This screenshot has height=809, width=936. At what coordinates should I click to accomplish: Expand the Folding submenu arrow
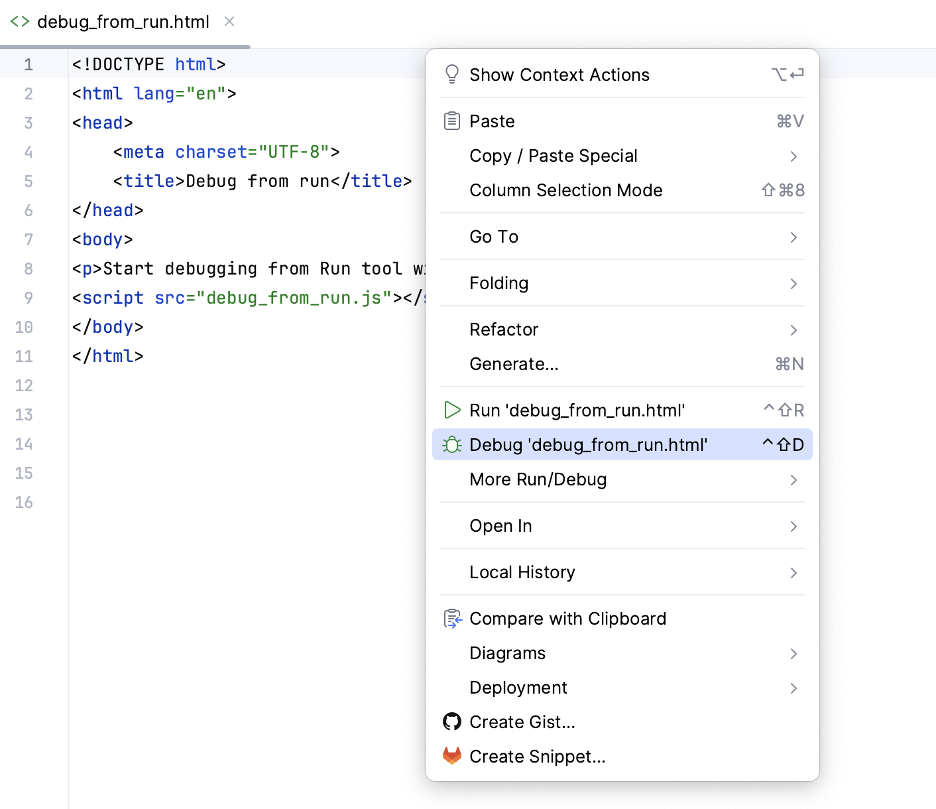click(x=793, y=283)
